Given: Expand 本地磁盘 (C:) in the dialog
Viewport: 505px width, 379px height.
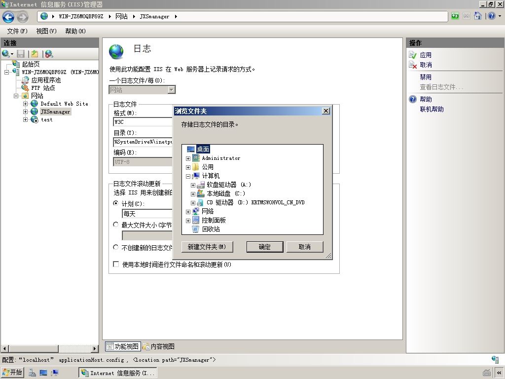Looking at the screenshot, I should tap(193, 194).
